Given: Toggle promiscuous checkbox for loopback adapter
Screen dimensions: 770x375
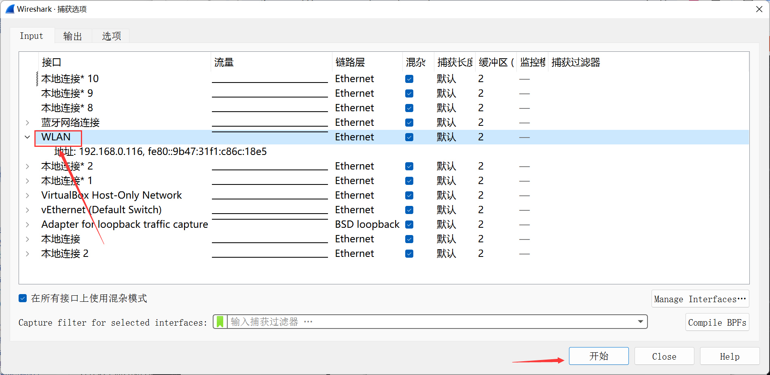Looking at the screenshot, I should pos(409,225).
